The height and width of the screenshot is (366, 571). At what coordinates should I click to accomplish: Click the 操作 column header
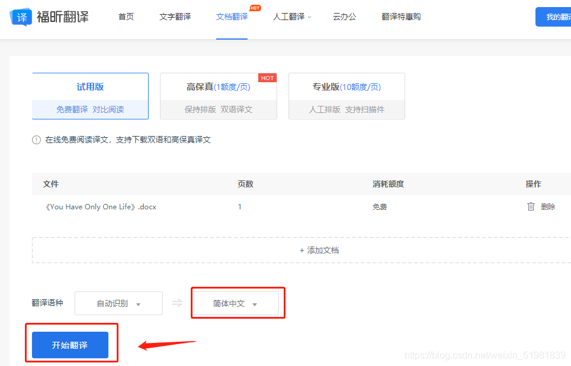(533, 184)
